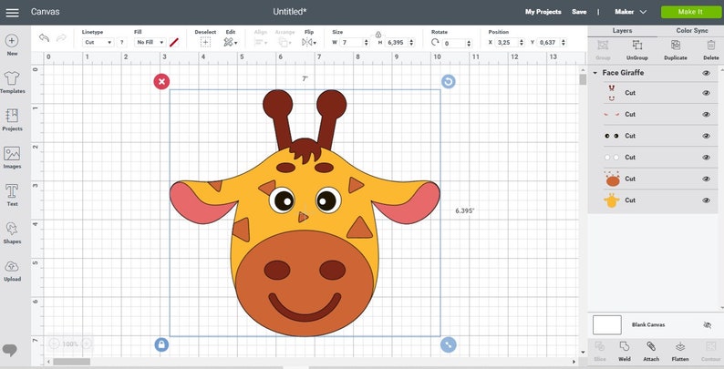Image resolution: width=724 pixels, height=369 pixels.
Task: Click the X position input field
Action: coord(507,43)
